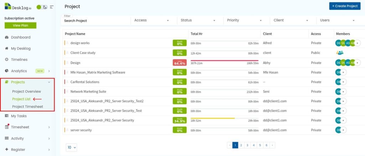The height and width of the screenshot is (156, 365).
Task: Click the Analytics pie chart icon
Action: click(7, 71)
